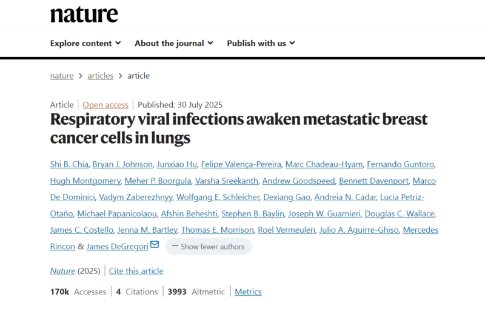This screenshot has width=485, height=317.
Task: Open the articles breadcrumb link
Action: (101, 76)
